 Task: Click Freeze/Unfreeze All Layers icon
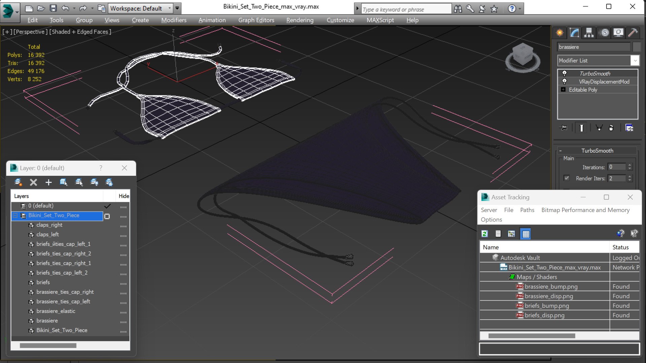[x=109, y=182]
